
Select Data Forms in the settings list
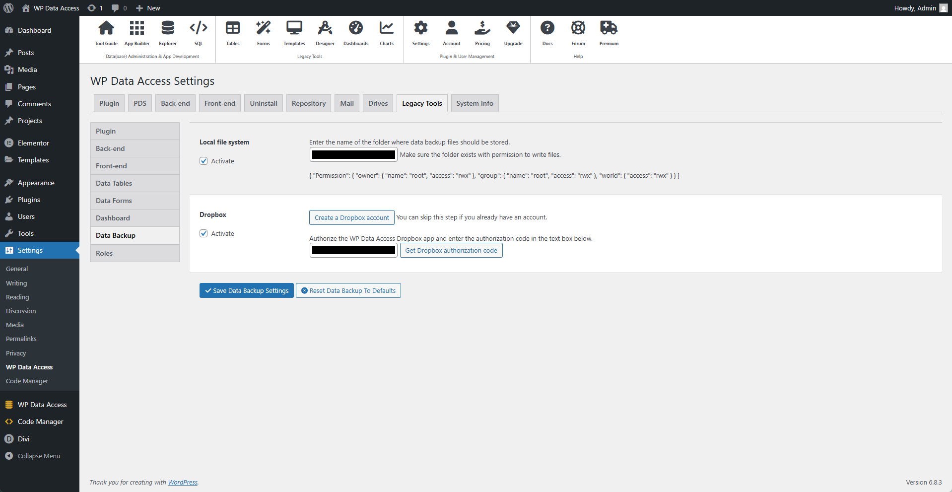[114, 200]
